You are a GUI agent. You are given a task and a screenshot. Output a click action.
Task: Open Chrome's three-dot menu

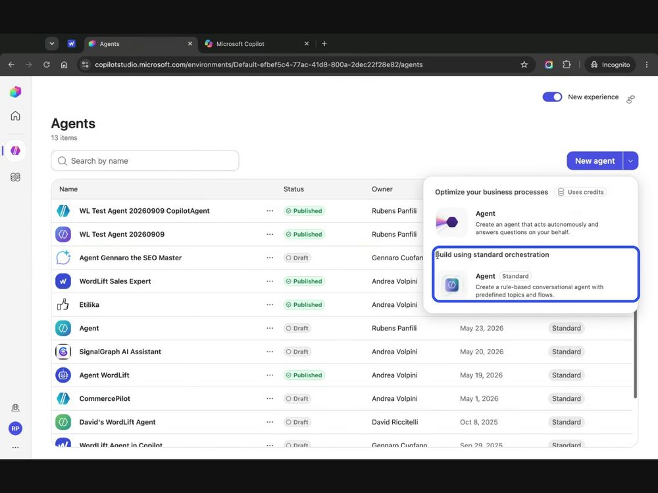pos(647,64)
